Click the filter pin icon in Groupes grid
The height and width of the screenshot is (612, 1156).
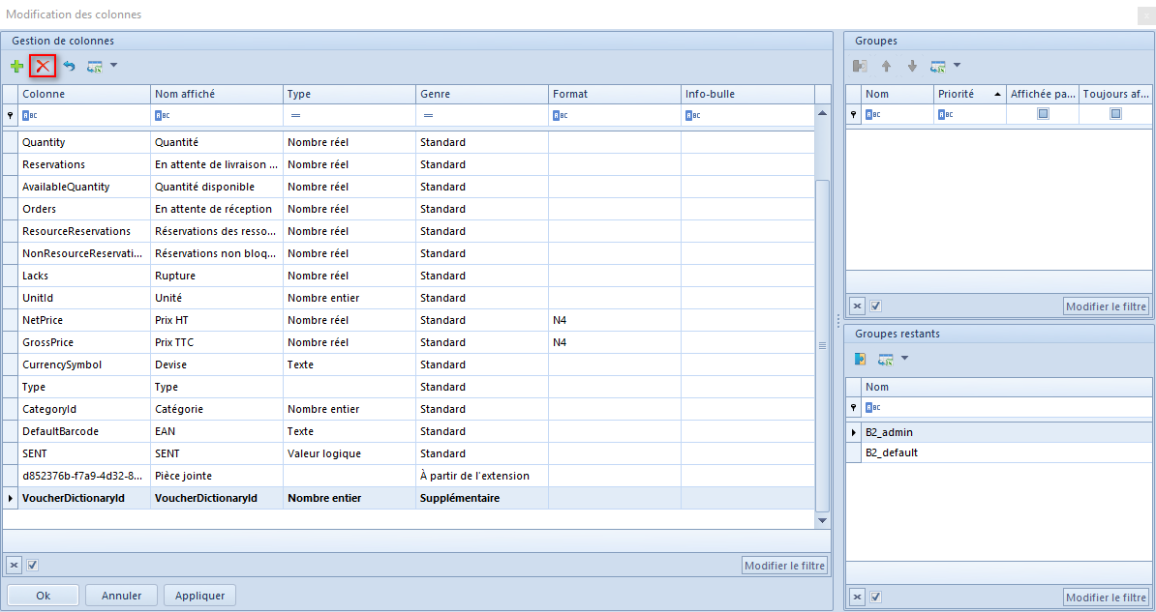(853, 114)
